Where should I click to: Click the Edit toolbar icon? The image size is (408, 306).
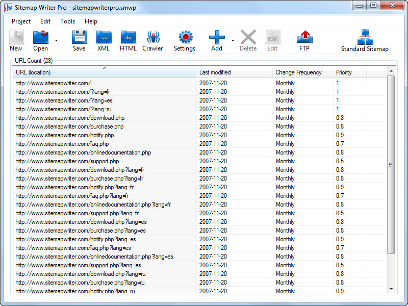[273, 37]
